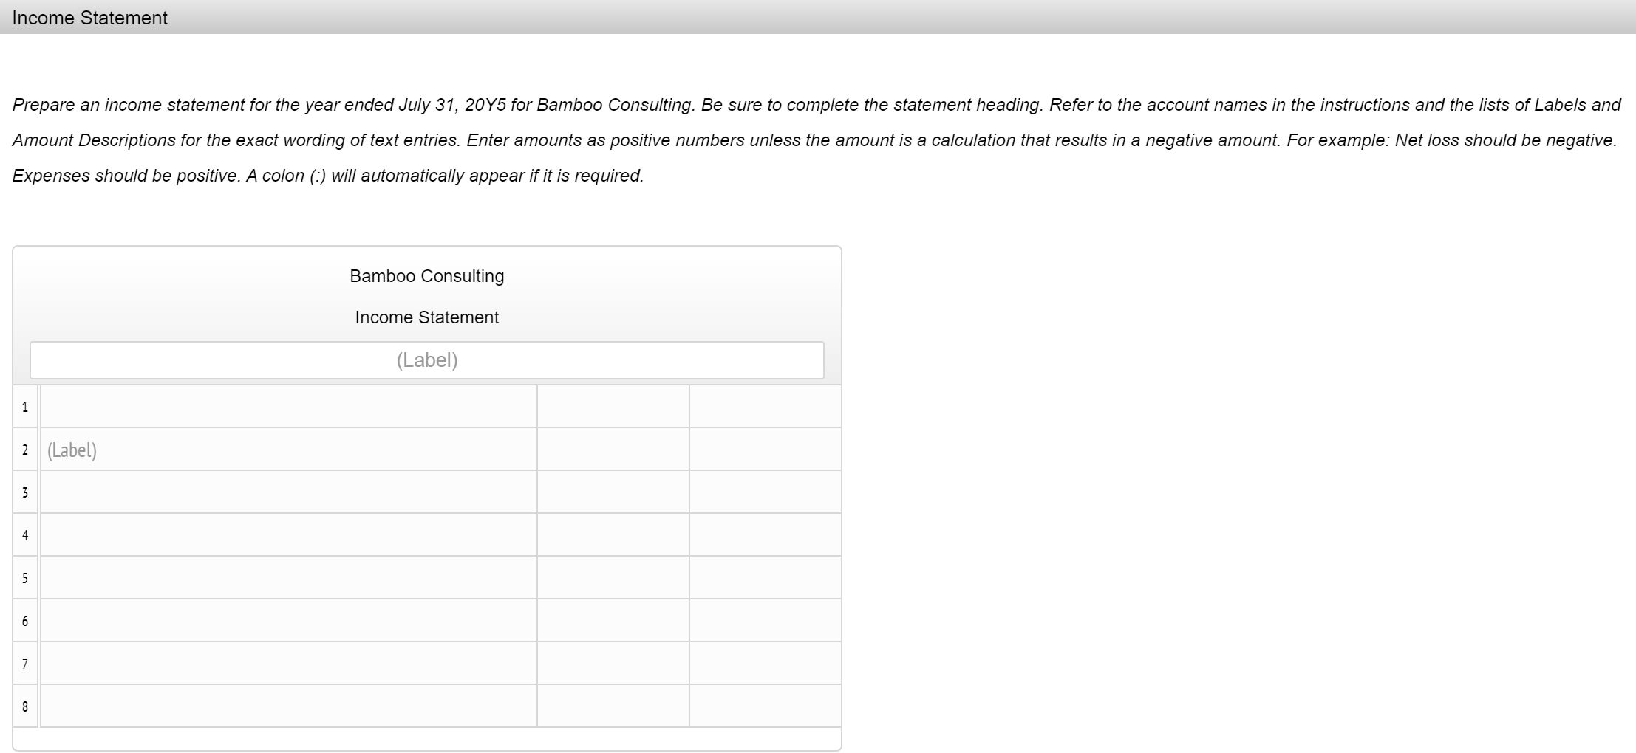This screenshot has height=753, width=1636.
Task: Select the Income Statement title bar
Action: click(x=89, y=18)
